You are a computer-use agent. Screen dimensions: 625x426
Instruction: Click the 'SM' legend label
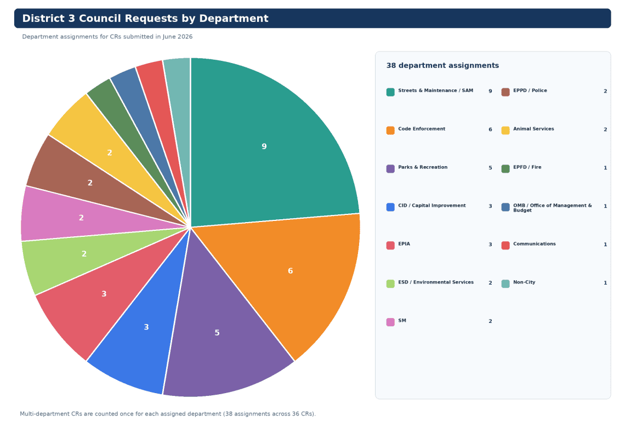pos(402,320)
